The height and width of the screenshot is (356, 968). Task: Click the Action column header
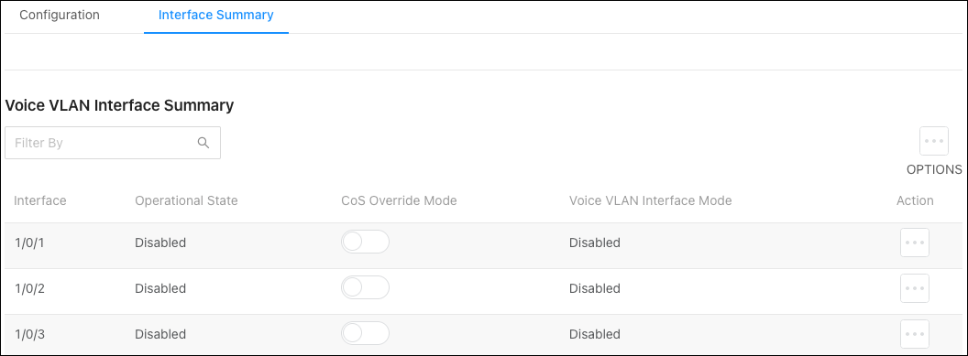[x=915, y=200]
